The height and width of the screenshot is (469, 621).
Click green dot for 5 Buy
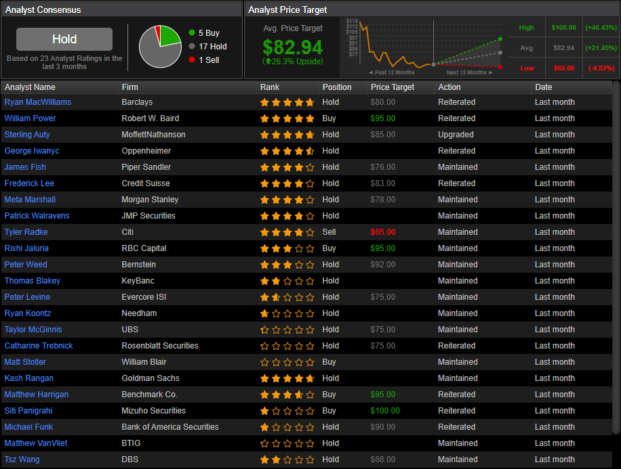coord(192,32)
